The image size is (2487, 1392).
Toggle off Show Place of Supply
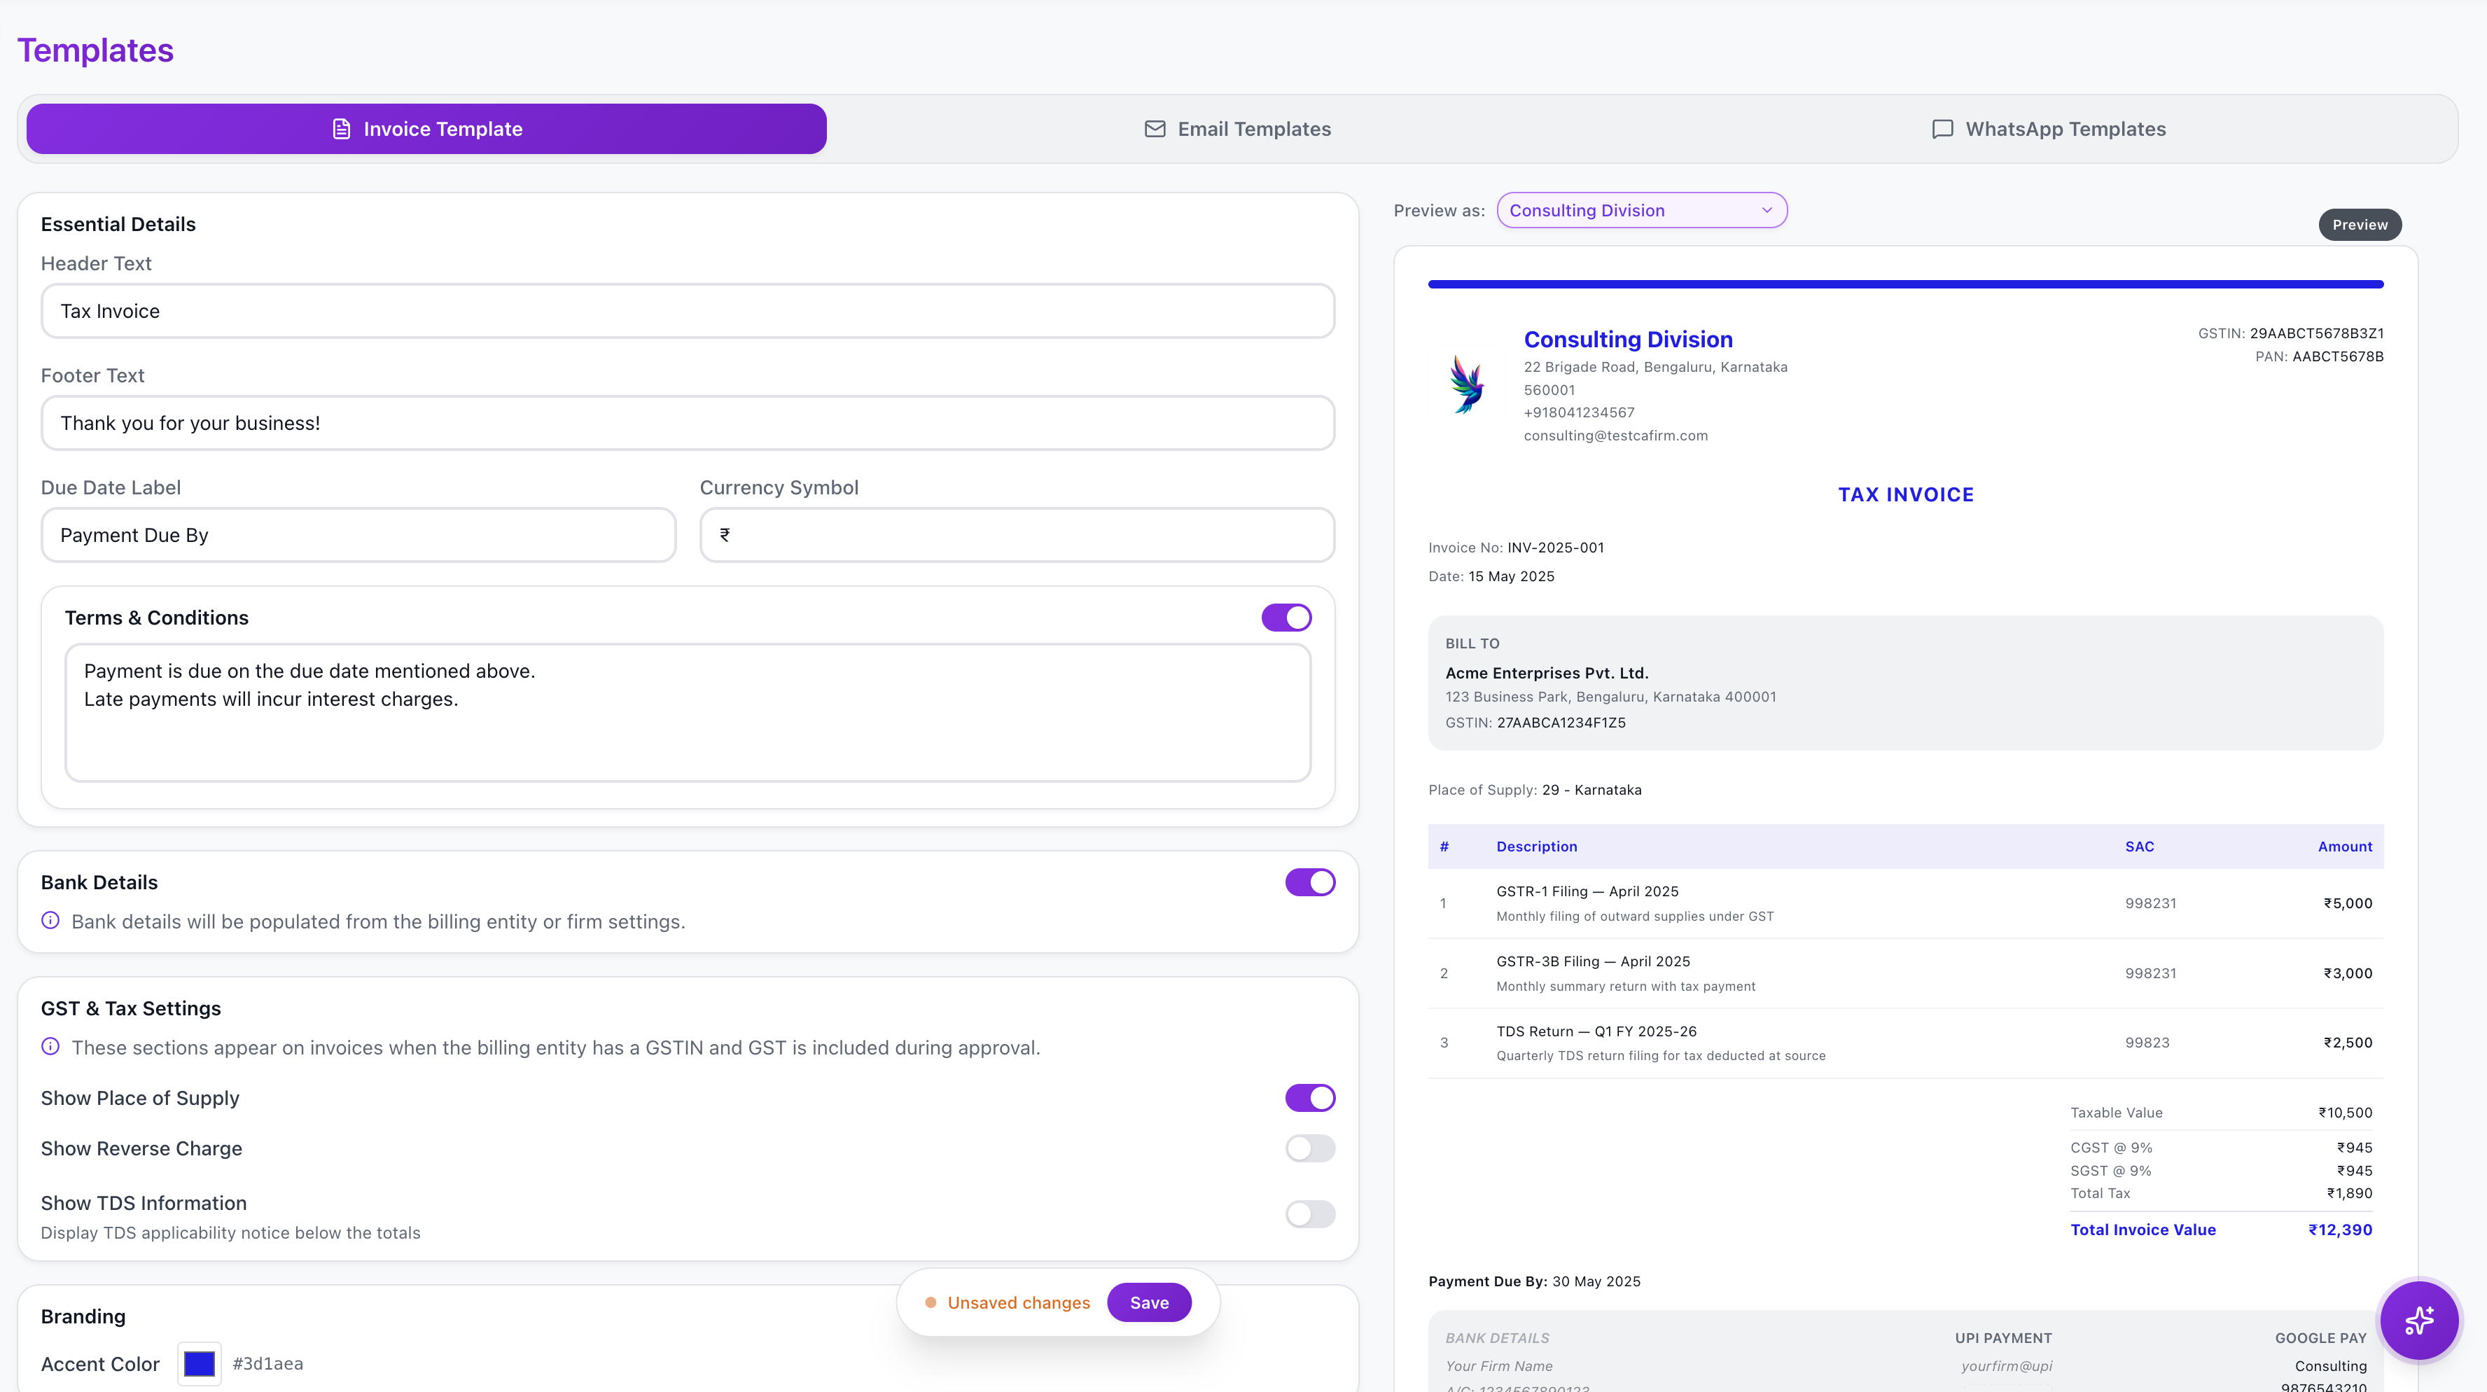pos(1309,1098)
